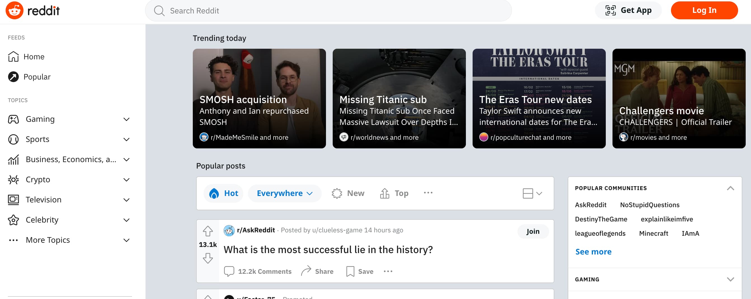
Task: Upvote the AskReddit post
Action: pyautogui.click(x=208, y=231)
